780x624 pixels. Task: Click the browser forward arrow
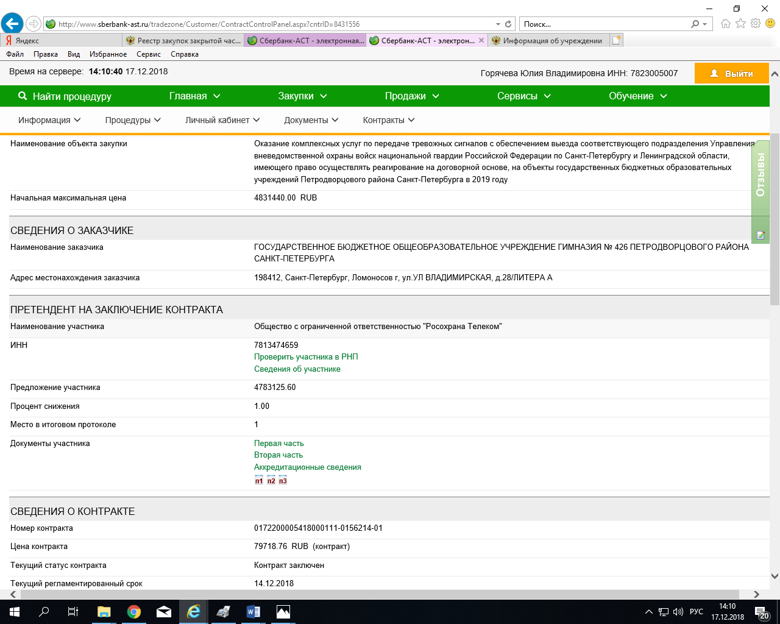click(34, 24)
